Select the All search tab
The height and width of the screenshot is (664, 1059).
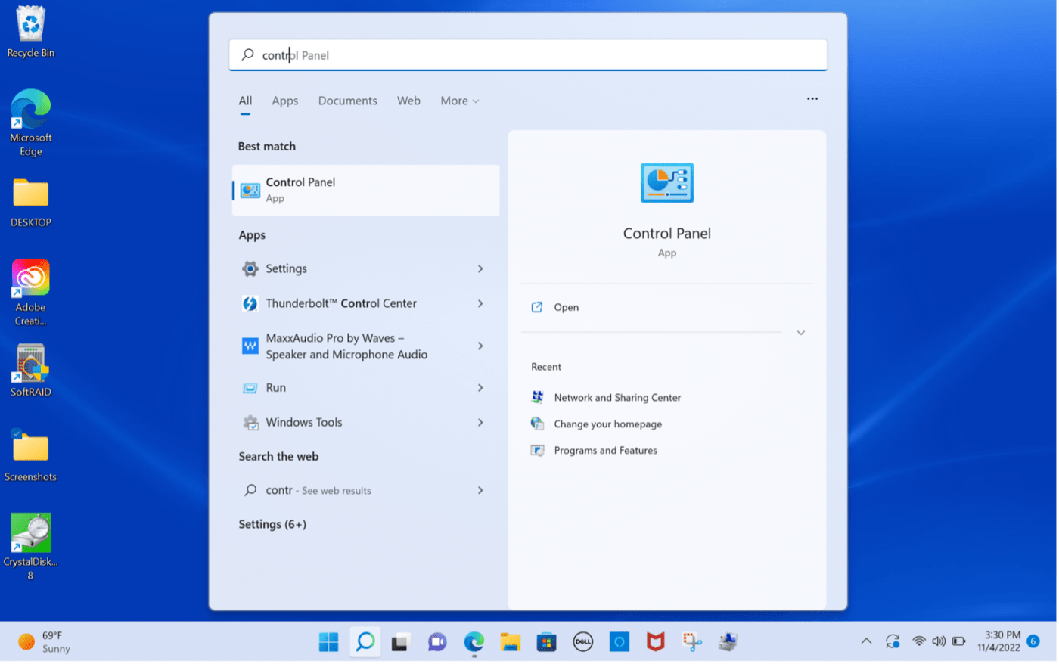click(x=246, y=101)
